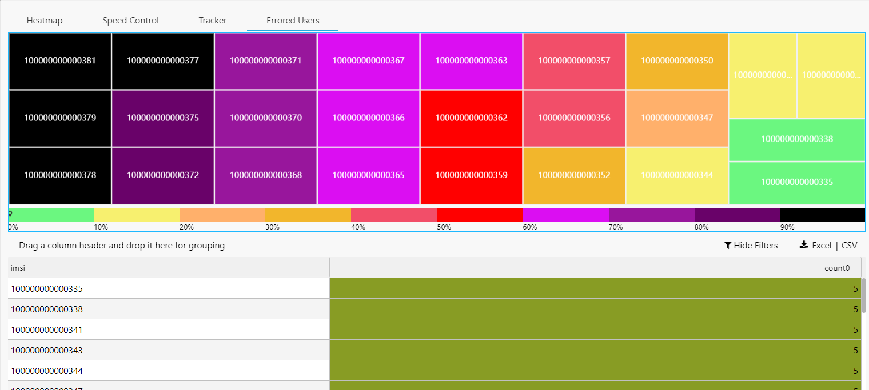869x390 pixels.
Task: Click the map pin marker on the legend
Action: (10, 214)
